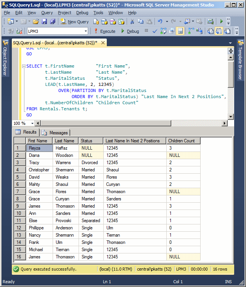The width and height of the screenshot is (246, 287).
Task: Click the Analysis Services XMLA Query icon
Action: 121,22
